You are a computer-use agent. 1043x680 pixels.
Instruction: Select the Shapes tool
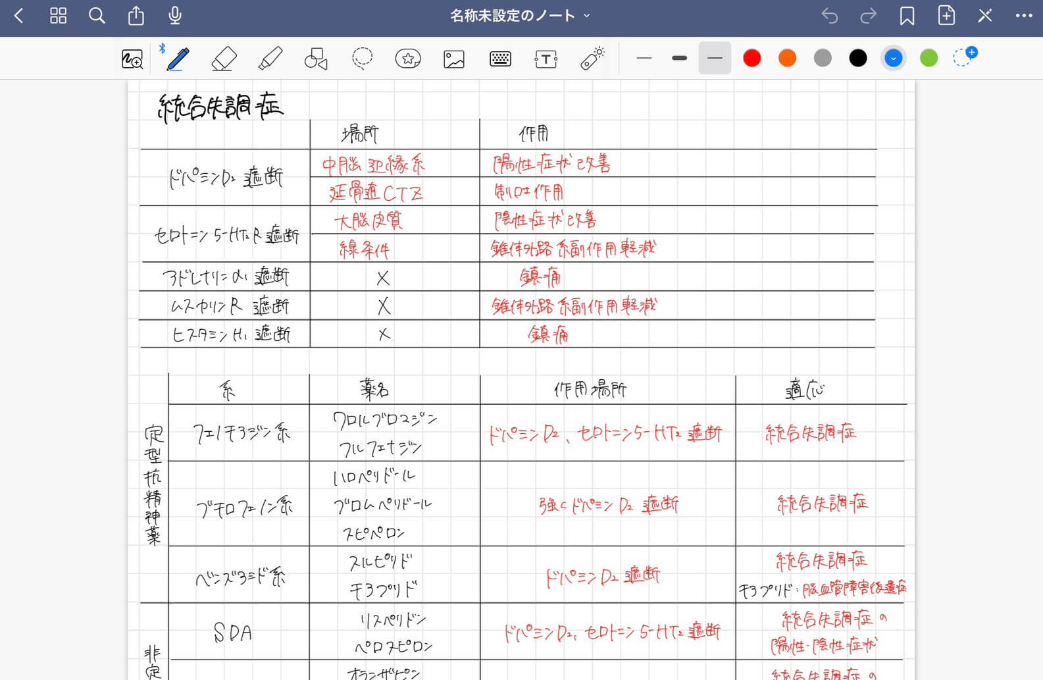pyautogui.click(x=316, y=59)
